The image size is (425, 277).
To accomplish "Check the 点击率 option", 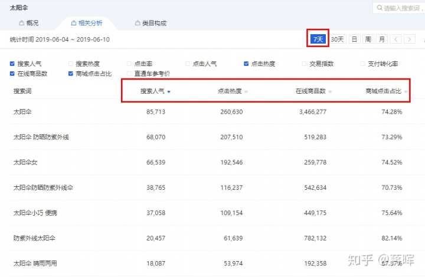I will point(129,64).
